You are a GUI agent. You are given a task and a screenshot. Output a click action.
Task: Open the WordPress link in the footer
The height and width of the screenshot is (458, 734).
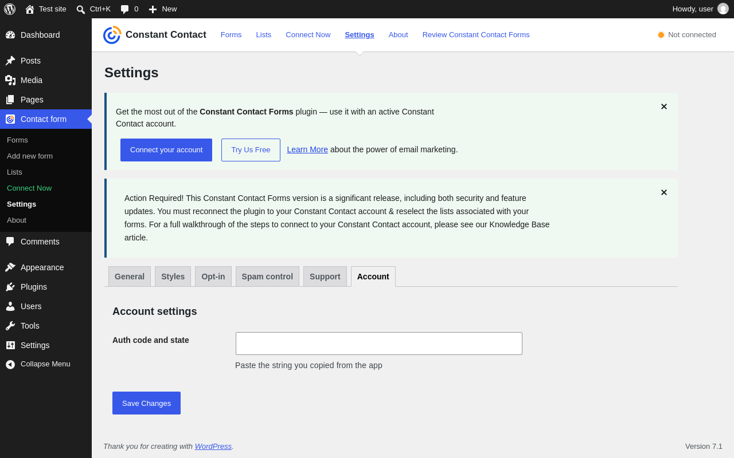(213, 447)
